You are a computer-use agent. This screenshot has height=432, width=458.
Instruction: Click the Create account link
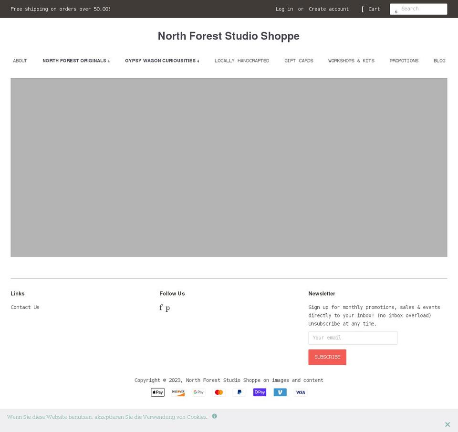tap(329, 9)
